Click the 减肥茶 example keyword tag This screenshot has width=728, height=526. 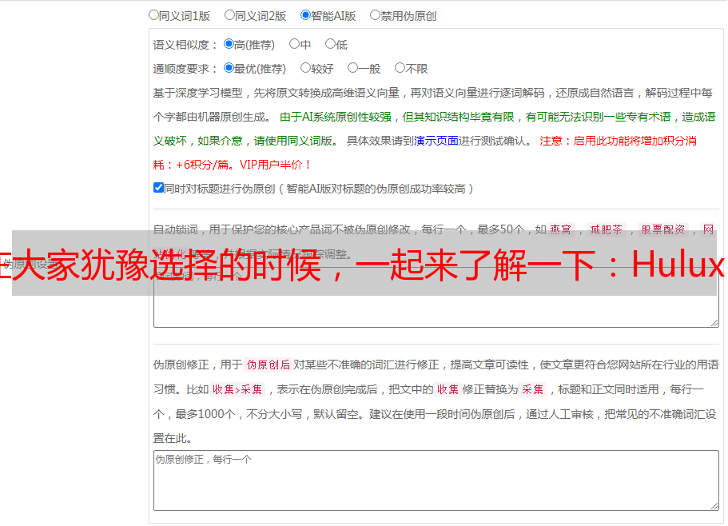click(x=606, y=229)
